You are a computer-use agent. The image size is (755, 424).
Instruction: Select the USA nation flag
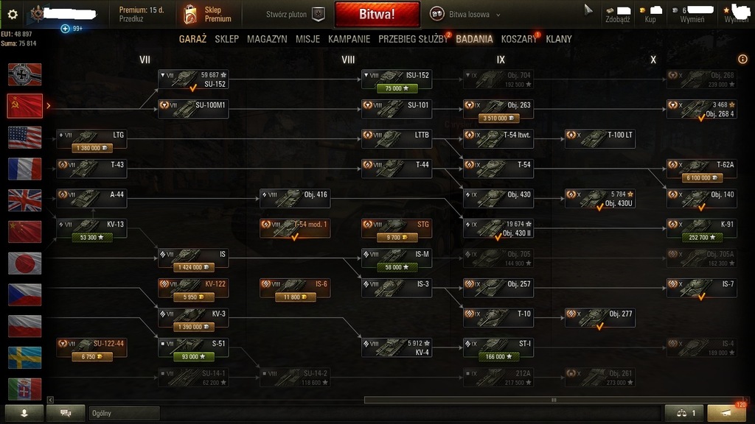24,138
